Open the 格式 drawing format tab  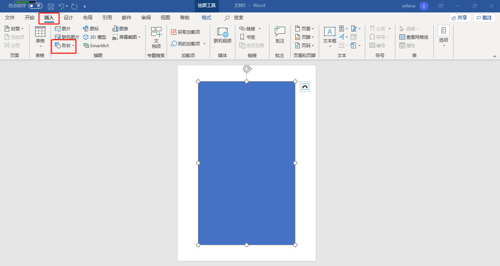click(x=206, y=18)
